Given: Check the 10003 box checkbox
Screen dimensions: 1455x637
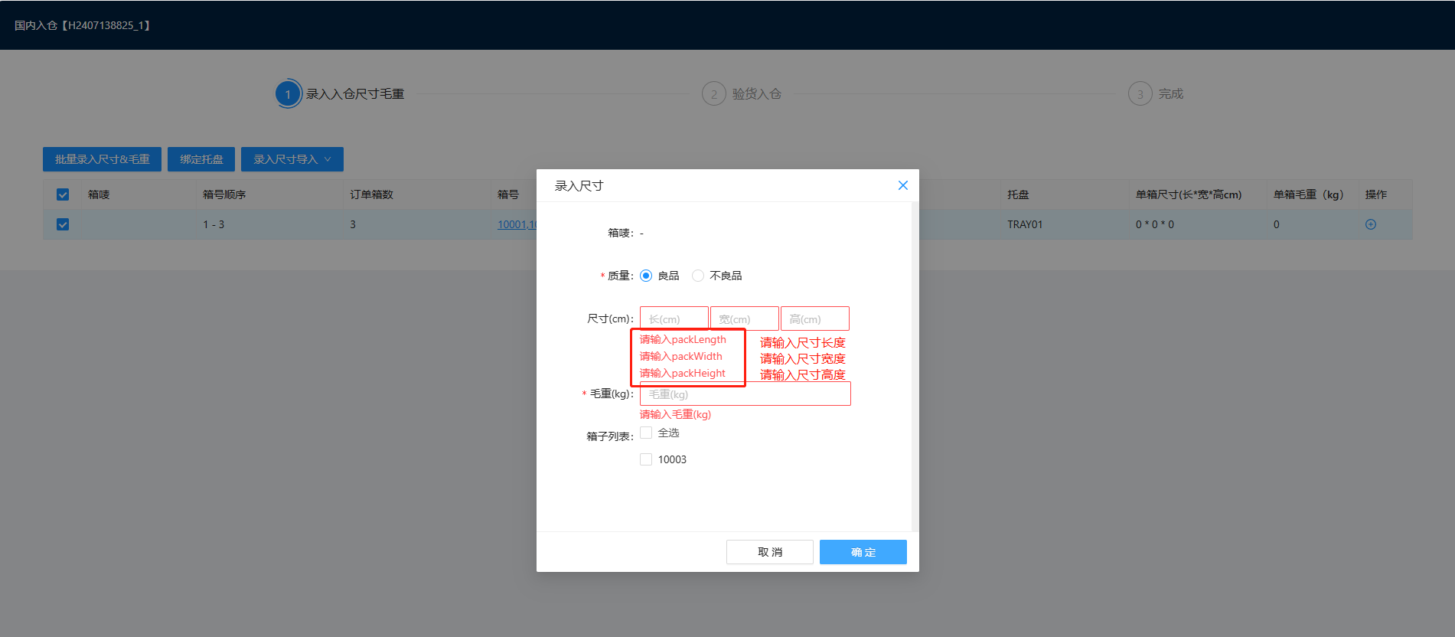Looking at the screenshot, I should tap(646, 459).
